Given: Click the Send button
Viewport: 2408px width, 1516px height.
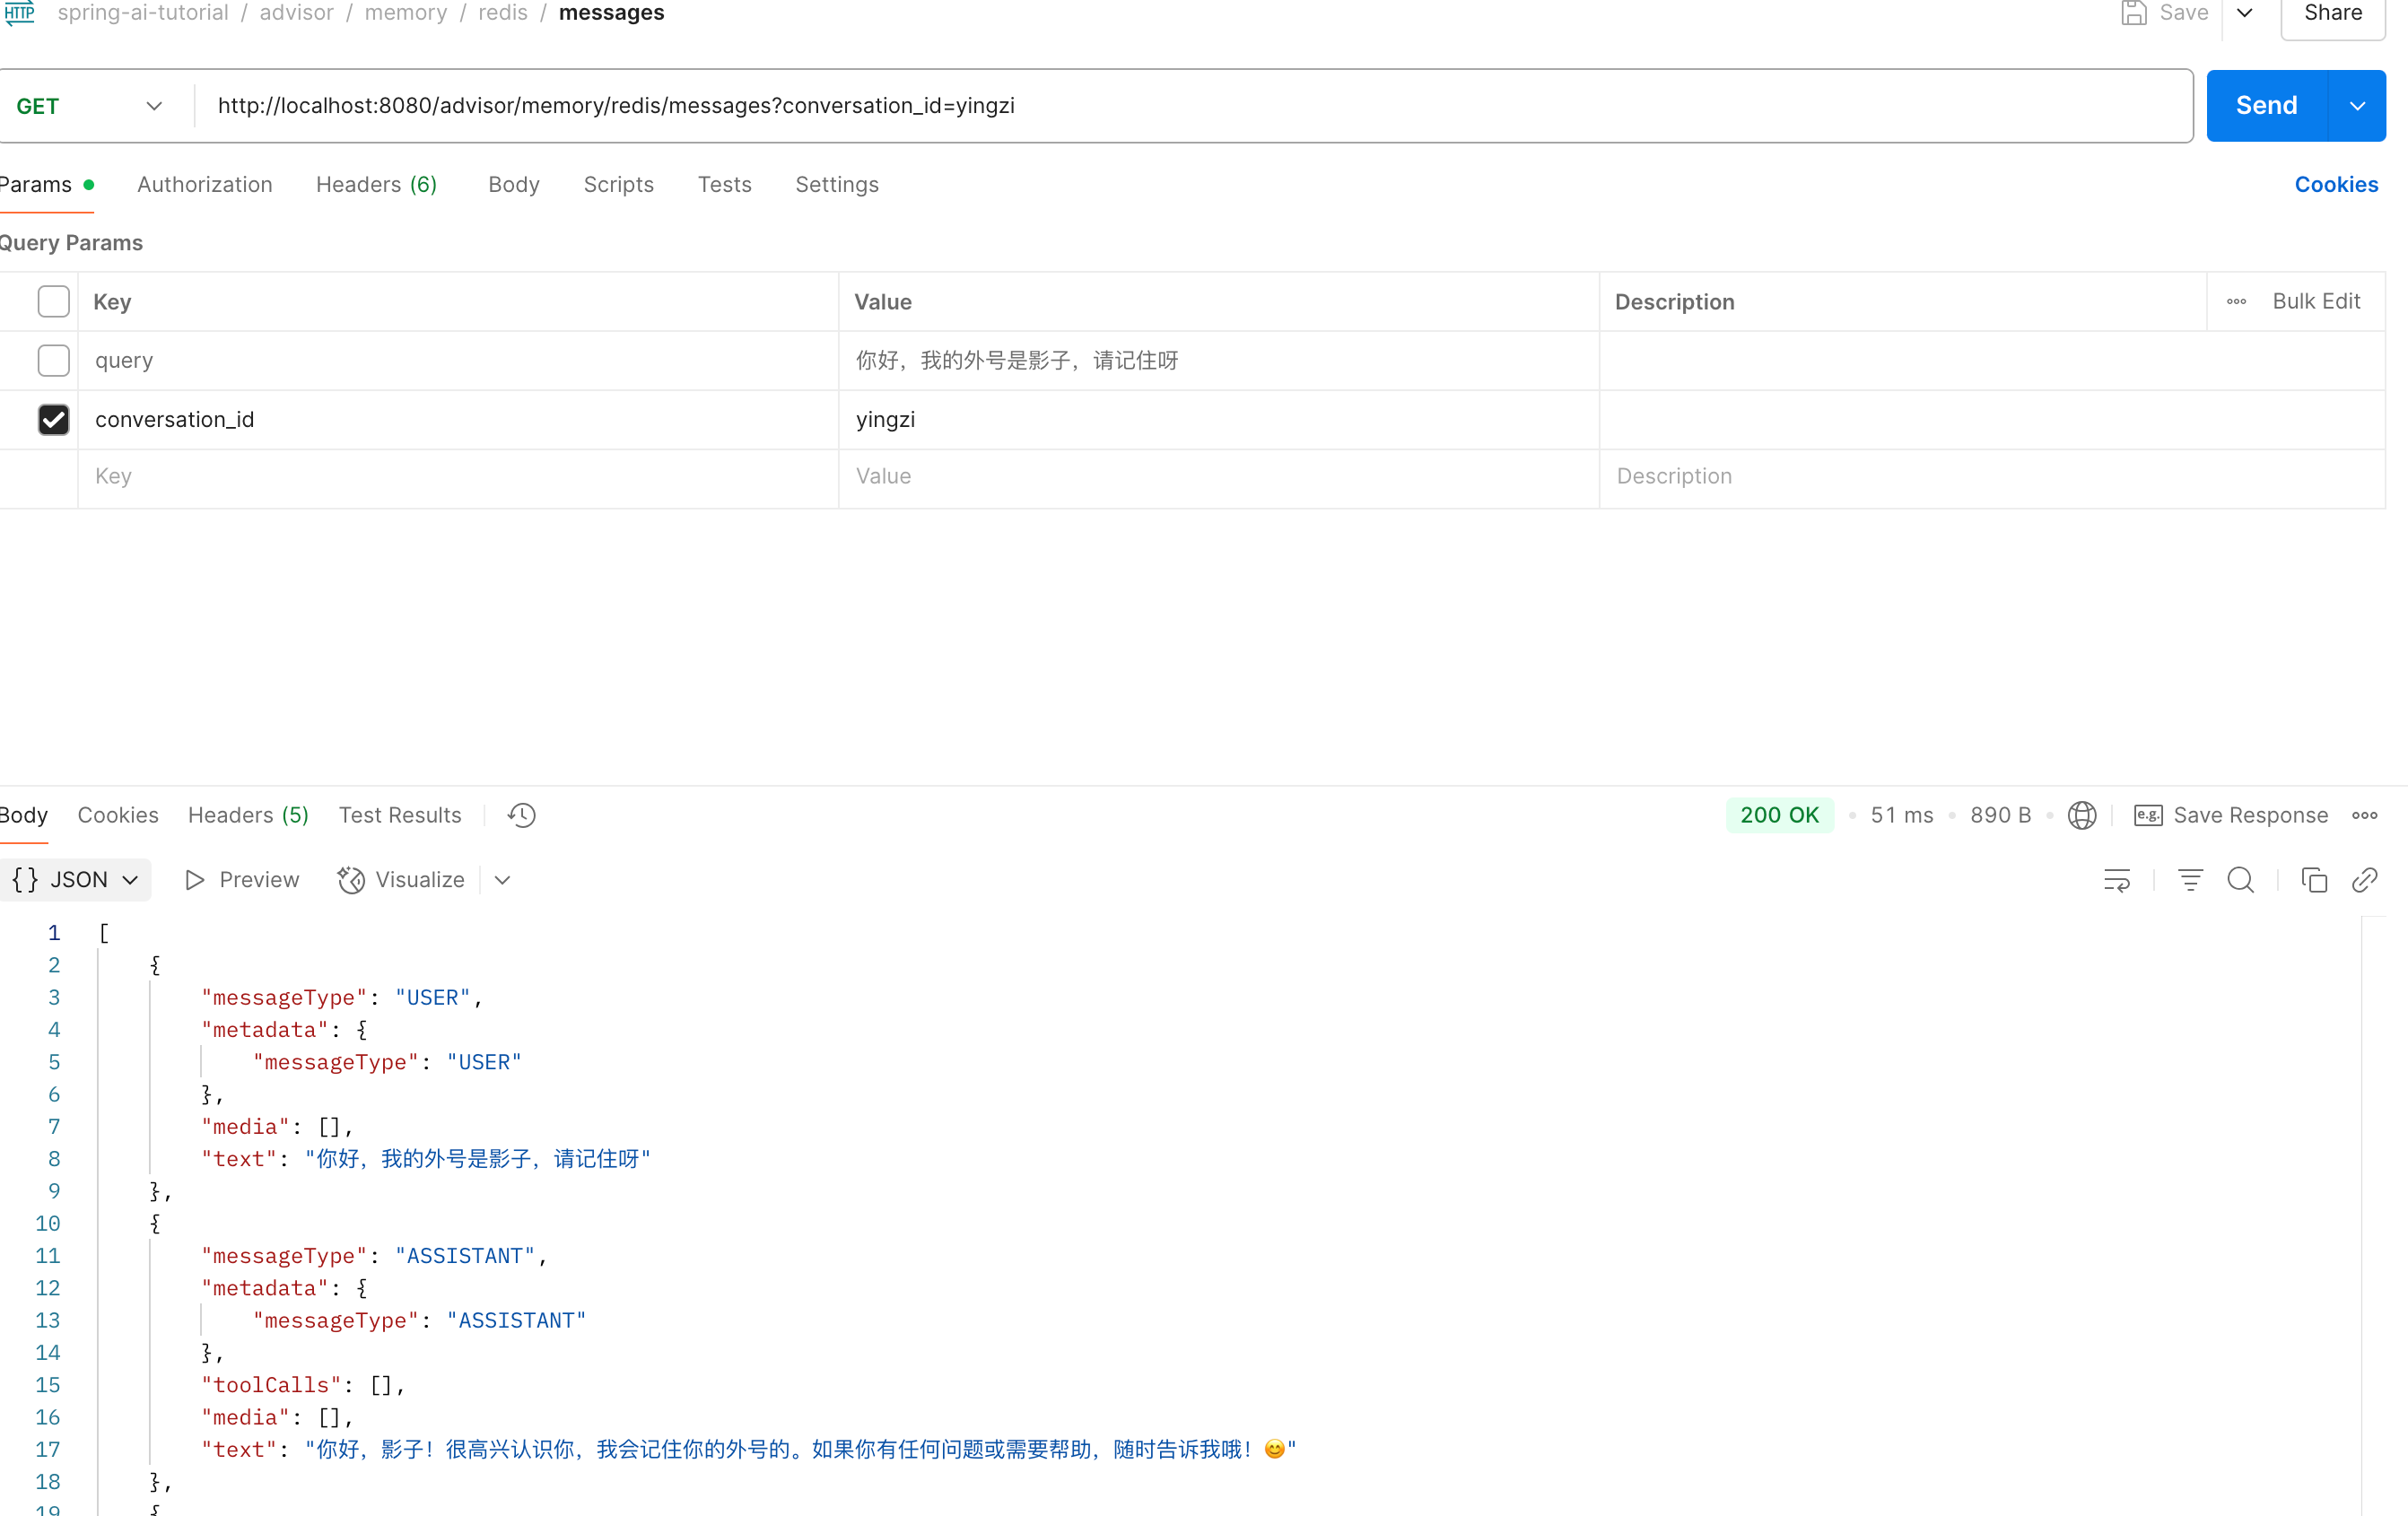Looking at the screenshot, I should (x=2266, y=106).
